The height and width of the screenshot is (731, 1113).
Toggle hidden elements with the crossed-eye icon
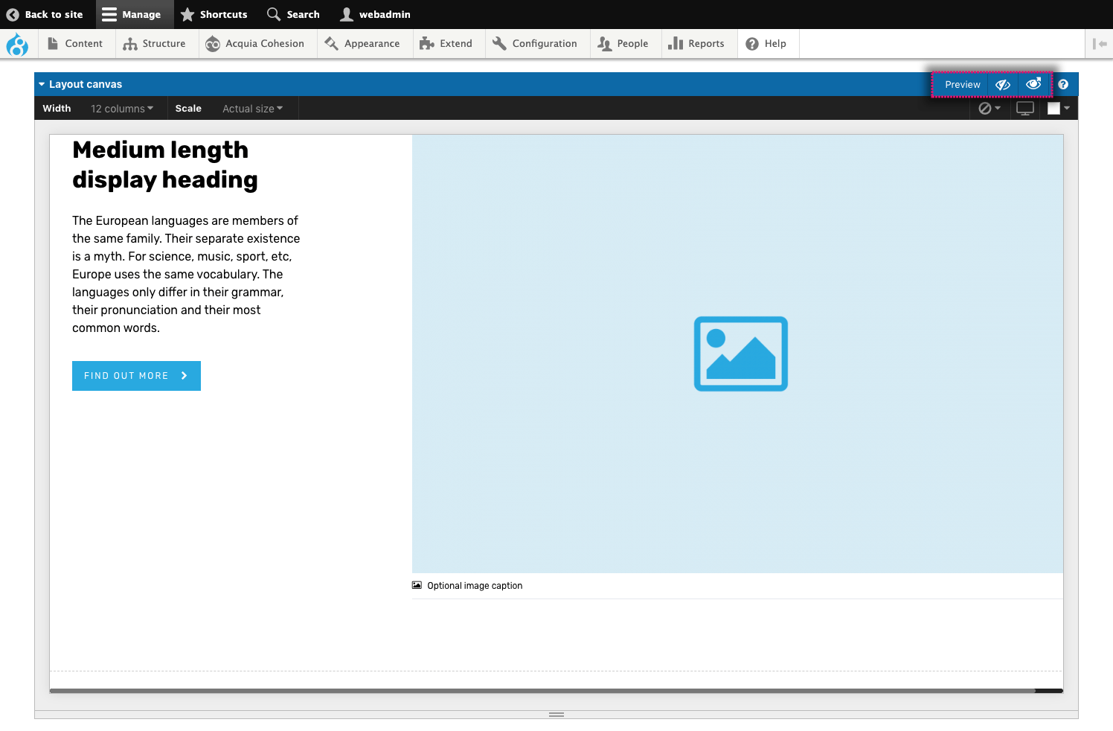click(x=1002, y=84)
